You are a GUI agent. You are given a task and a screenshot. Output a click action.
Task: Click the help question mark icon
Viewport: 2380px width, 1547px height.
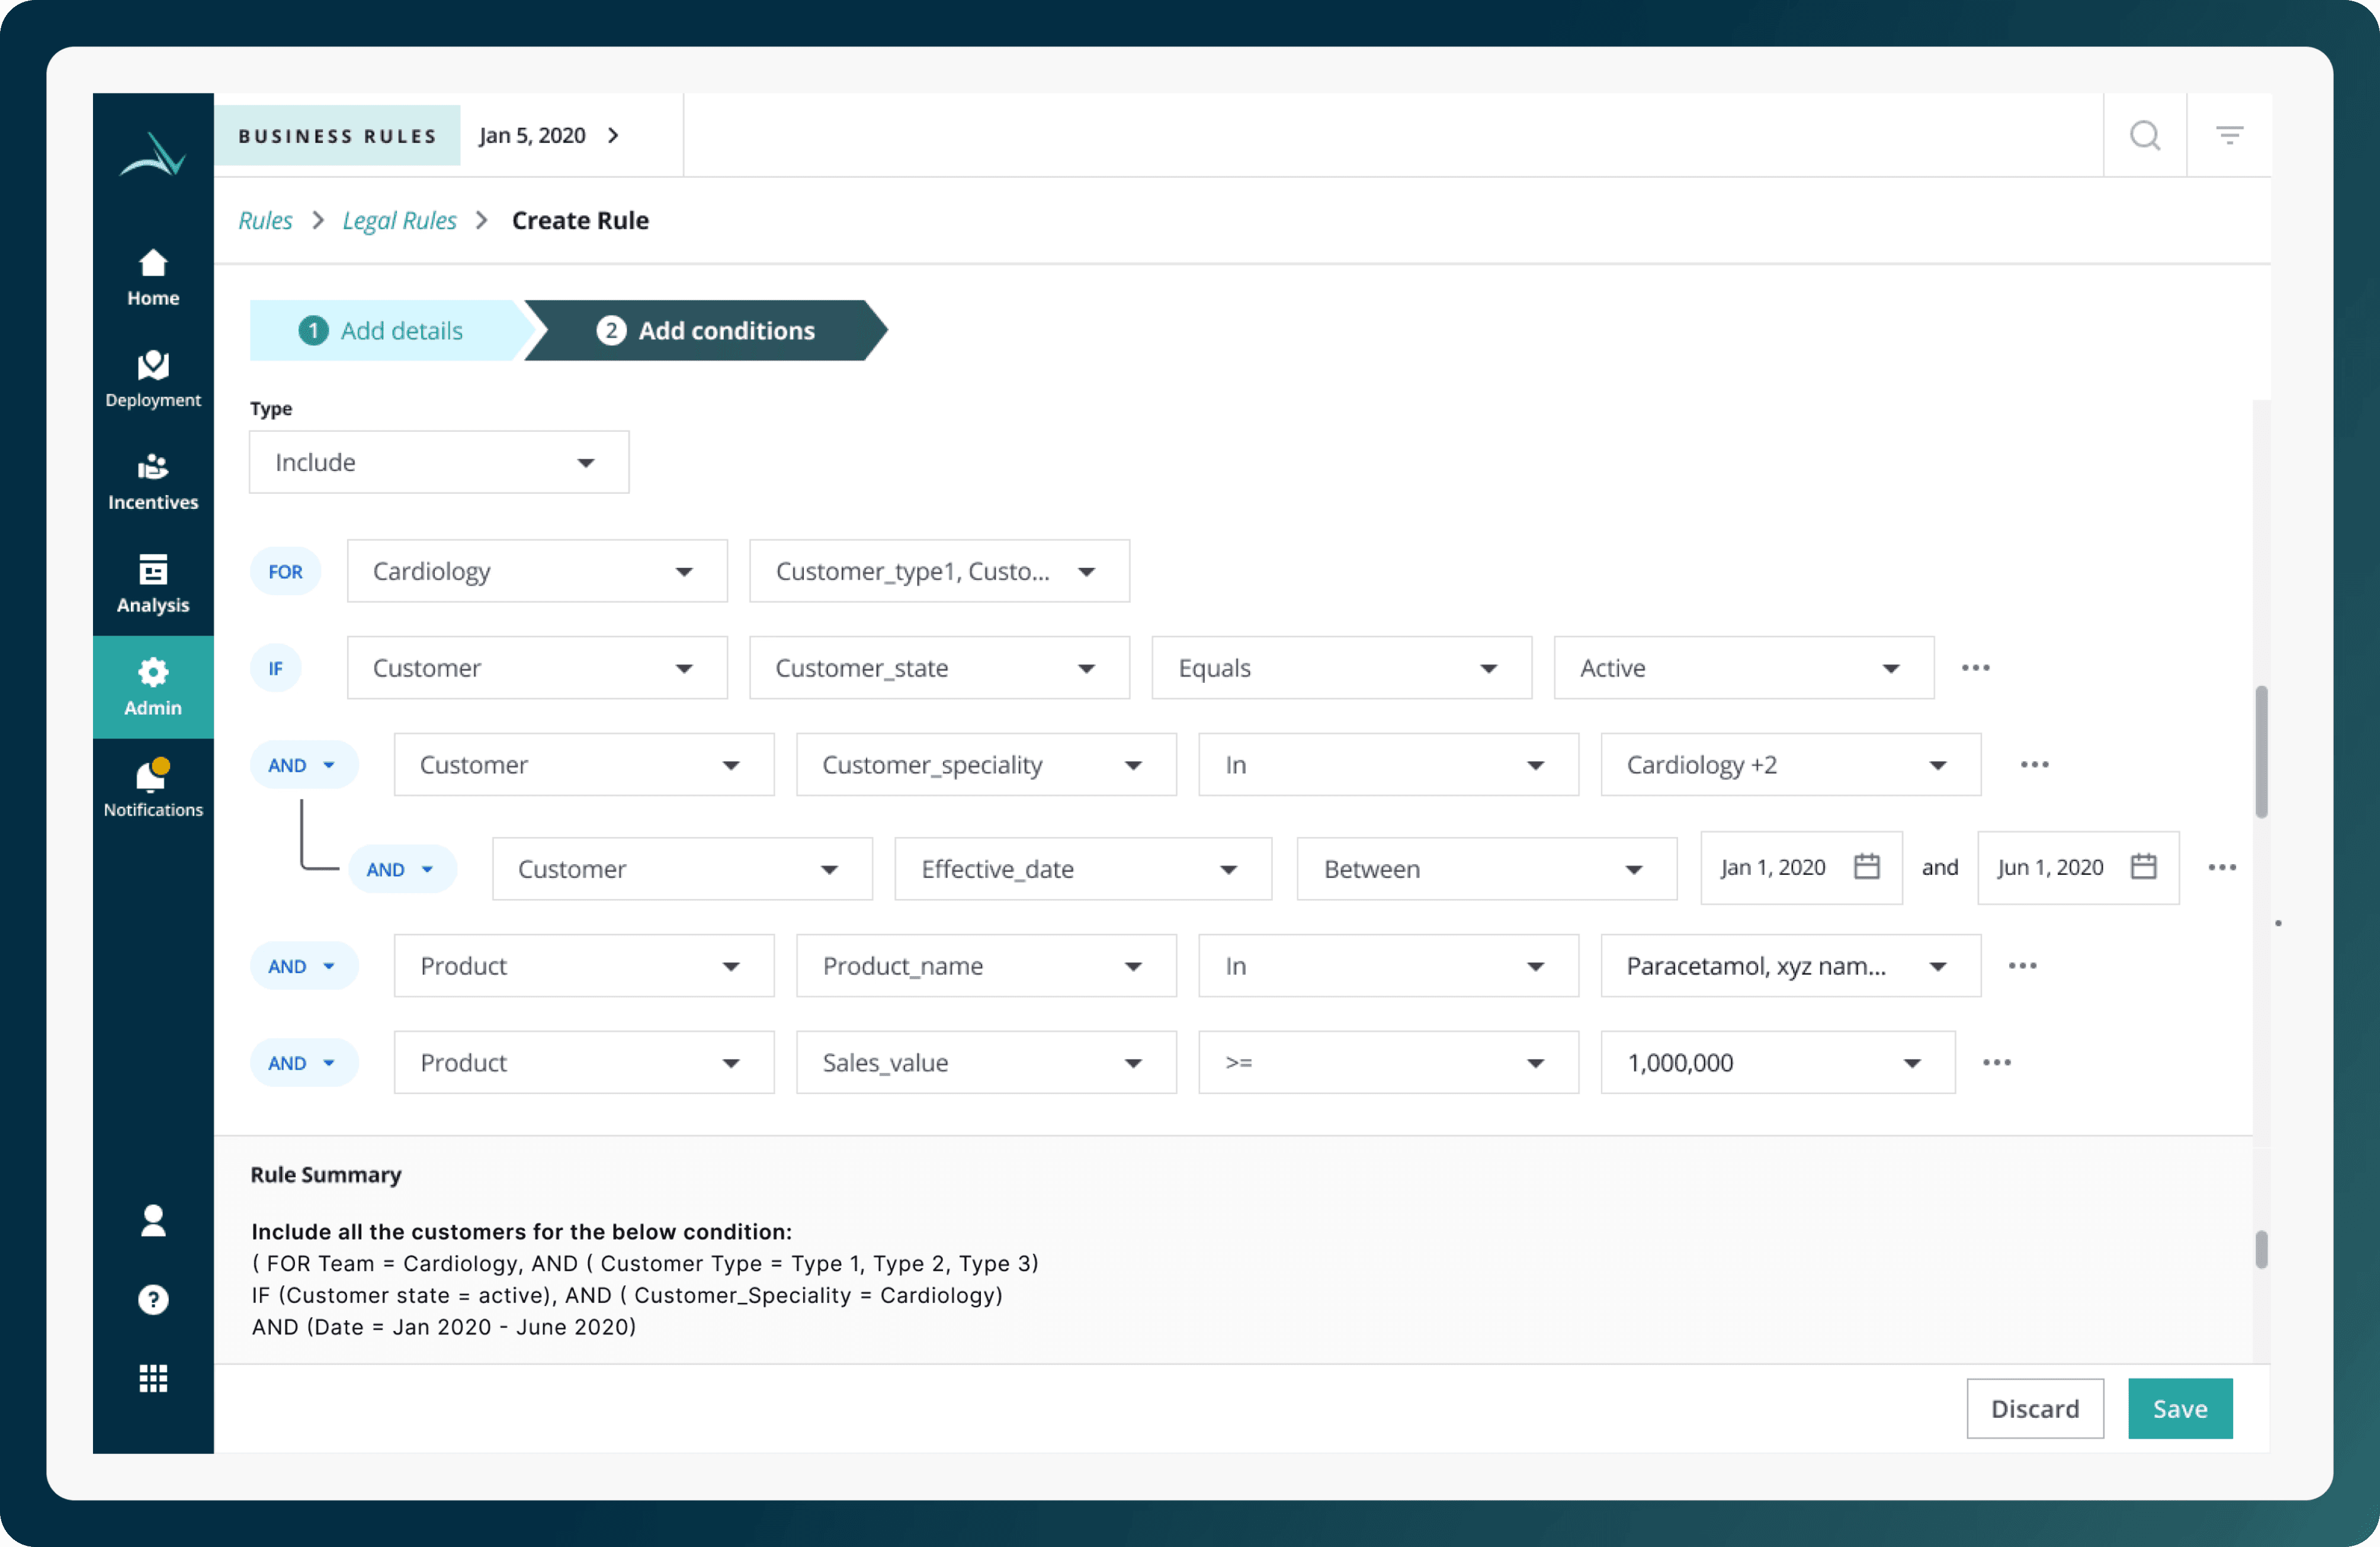(153, 1300)
